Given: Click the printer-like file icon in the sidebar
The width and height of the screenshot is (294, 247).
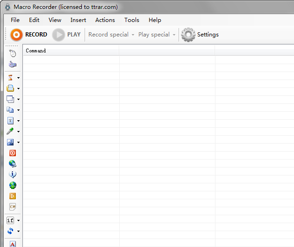Looking at the screenshot, I should coord(10,88).
